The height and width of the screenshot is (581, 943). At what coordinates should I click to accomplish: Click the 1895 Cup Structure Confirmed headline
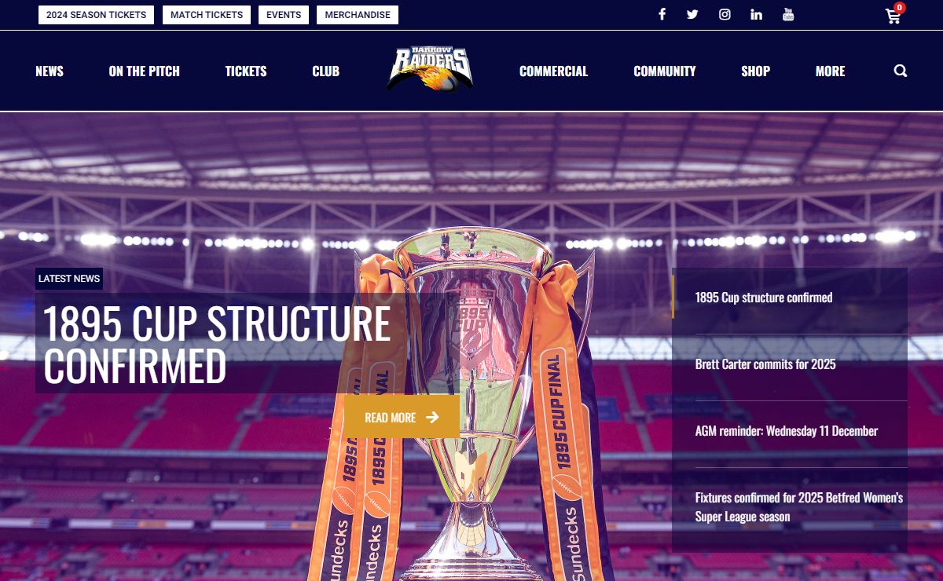[x=217, y=344]
